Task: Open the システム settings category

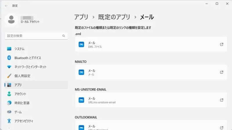Action: point(19,49)
